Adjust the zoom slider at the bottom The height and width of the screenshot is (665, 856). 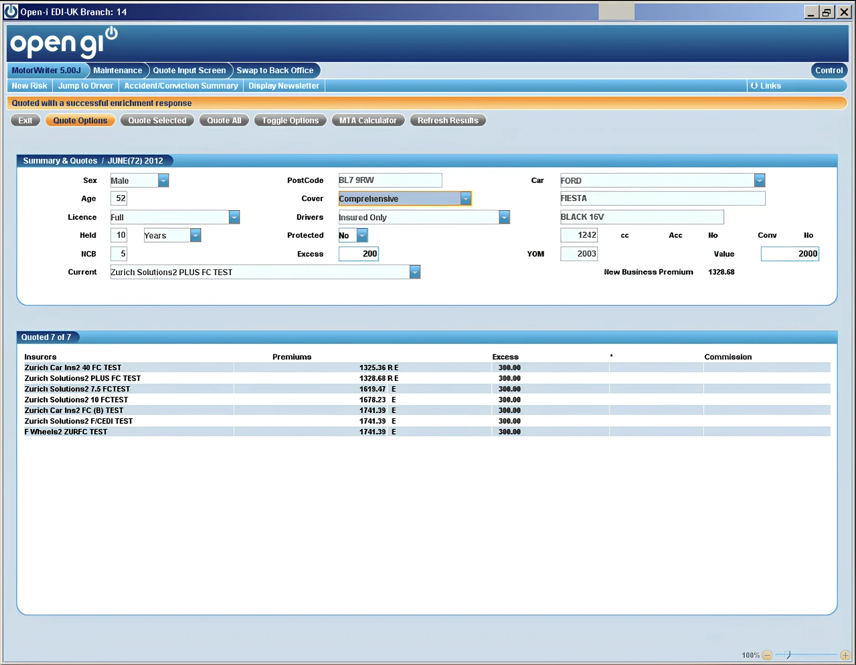click(789, 655)
